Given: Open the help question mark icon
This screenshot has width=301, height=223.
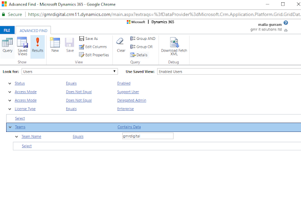Looking at the screenshot, I should 285,23.
